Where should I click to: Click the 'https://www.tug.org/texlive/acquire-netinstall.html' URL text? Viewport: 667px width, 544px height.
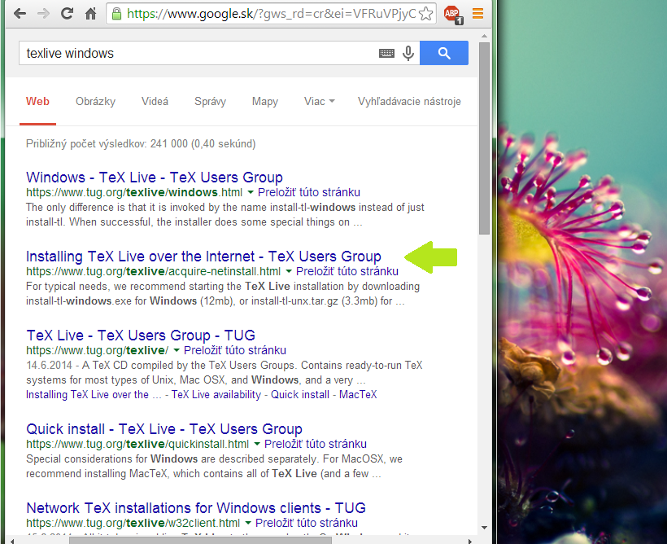(153, 271)
